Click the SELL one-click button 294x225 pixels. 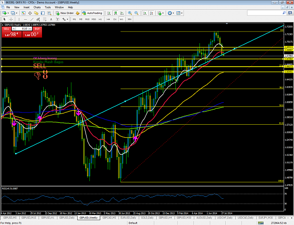7,29
